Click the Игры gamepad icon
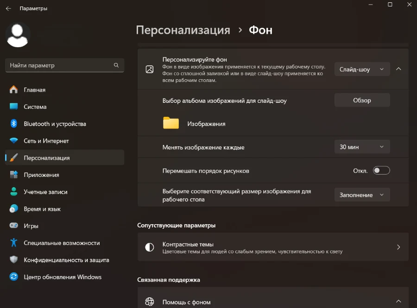Screen dimensions: 417x308 click(x=14, y=226)
